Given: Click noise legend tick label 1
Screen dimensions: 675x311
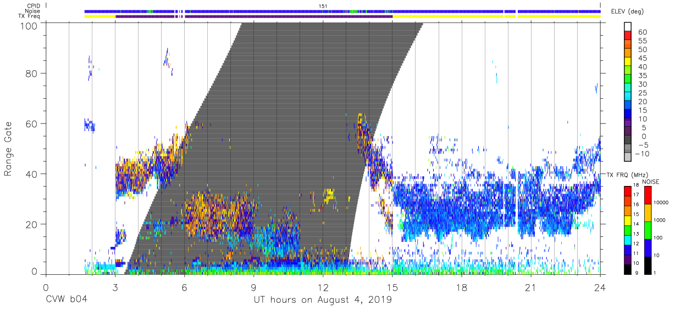Looking at the screenshot, I should tap(656, 273).
